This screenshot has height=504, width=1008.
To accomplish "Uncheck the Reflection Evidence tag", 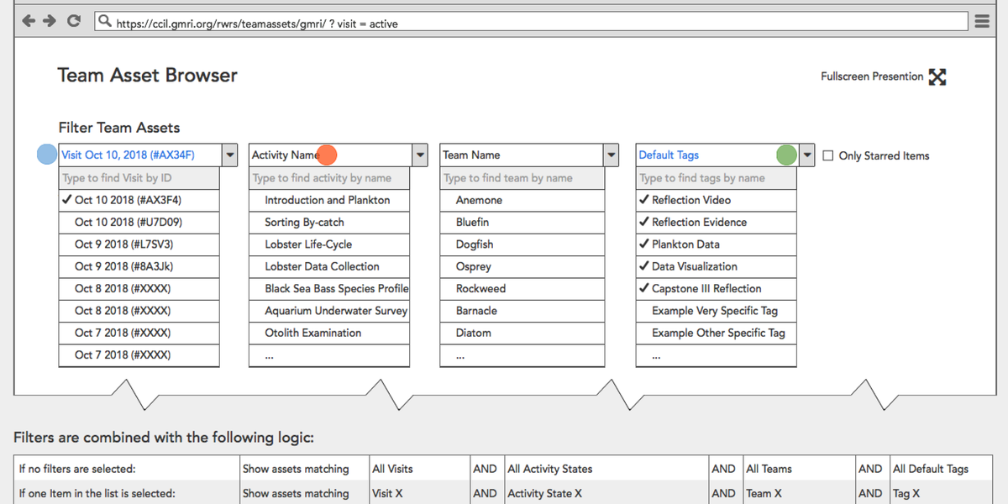I will [716, 223].
